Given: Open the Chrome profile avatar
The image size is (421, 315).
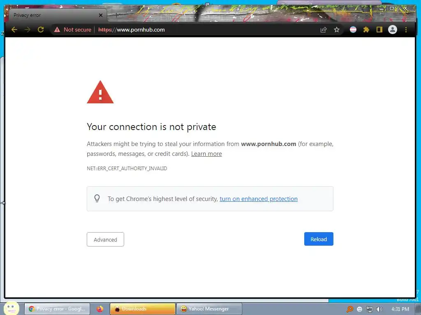Looking at the screenshot, I should 393,30.
